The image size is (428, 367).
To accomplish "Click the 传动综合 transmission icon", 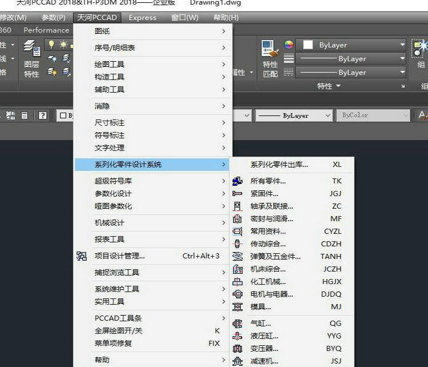I will coord(237,244).
